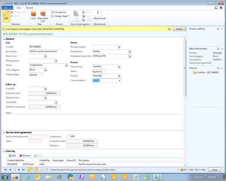Create a new Case from the ribbon
The height and width of the screenshot is (181, 226).
pos(33,15)
